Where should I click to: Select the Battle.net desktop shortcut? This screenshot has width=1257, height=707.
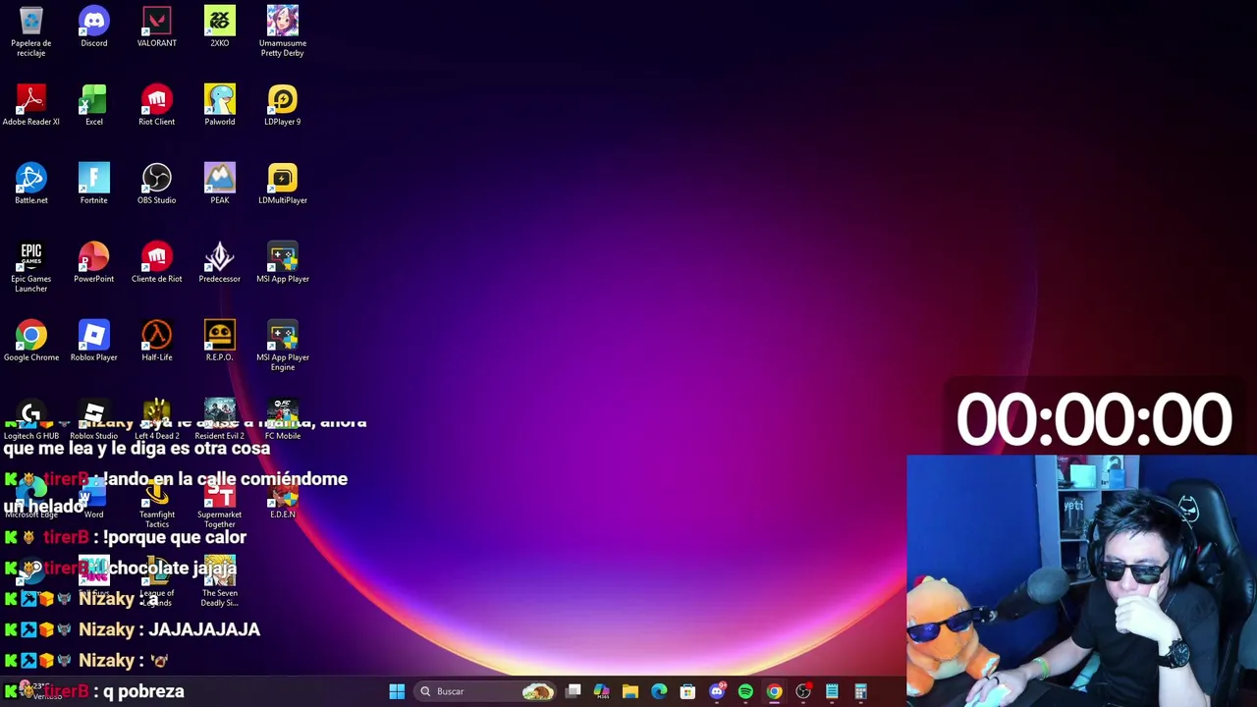[31, 184]
